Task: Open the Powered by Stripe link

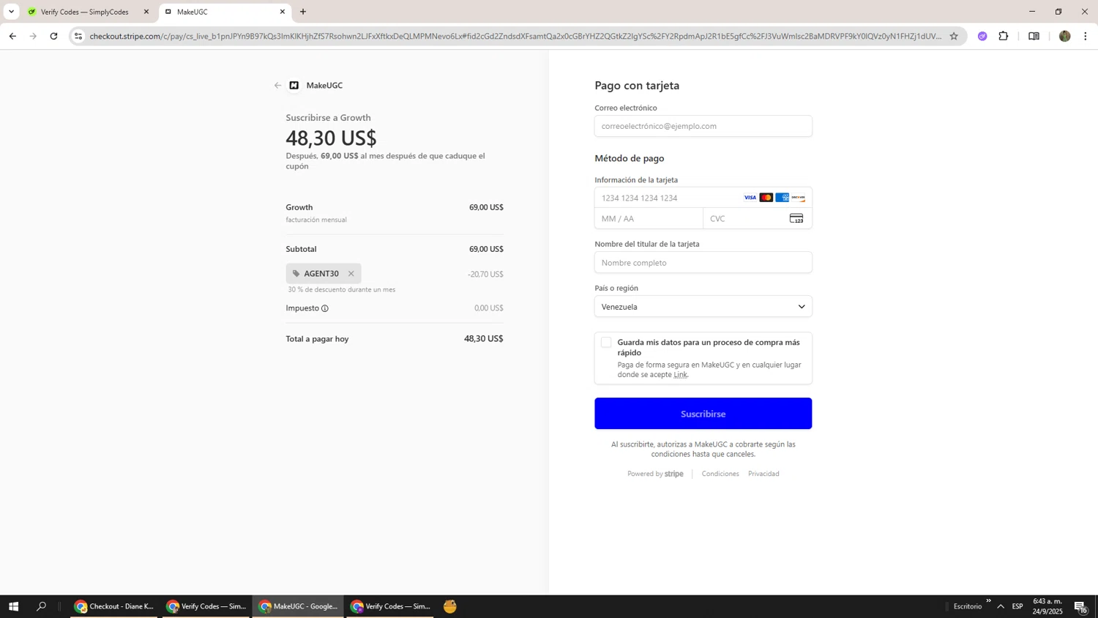Action: (x=655, y=474)
